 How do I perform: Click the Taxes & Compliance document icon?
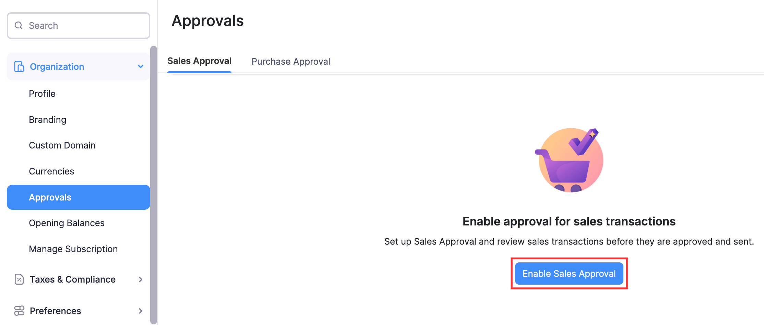click(x=19, y=279)
